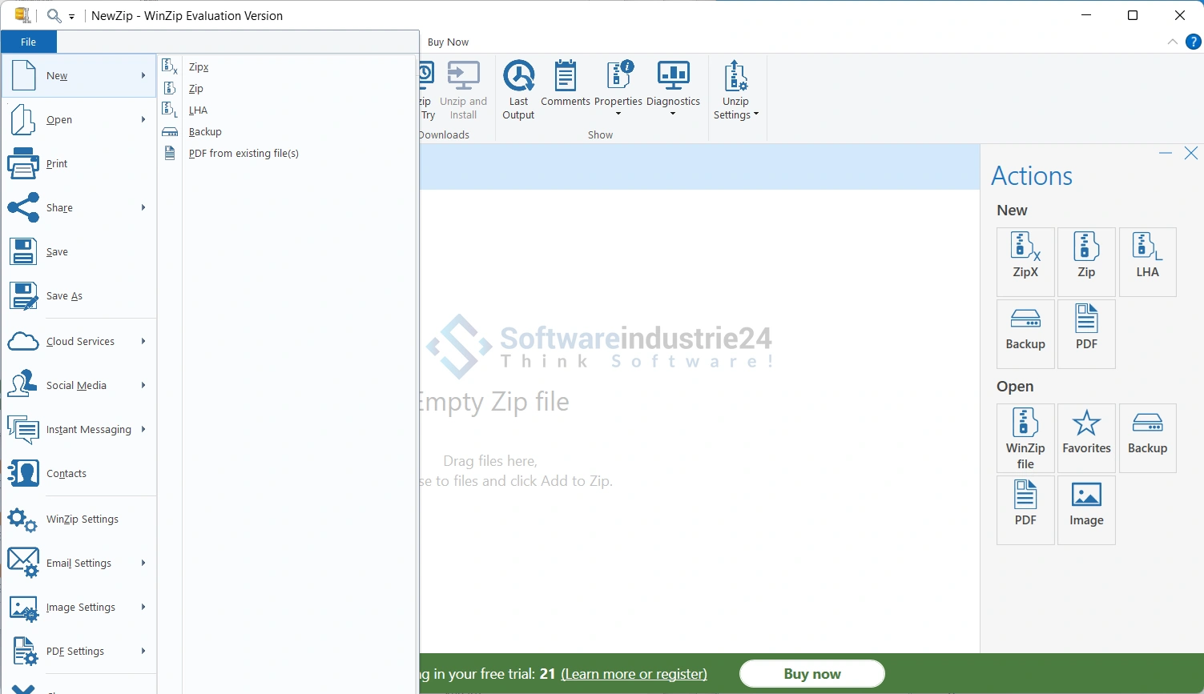The width and height of the screenshot is (1204, 694).
Task: Switch to the Buy Now tab
Action: tap(448, 42)
